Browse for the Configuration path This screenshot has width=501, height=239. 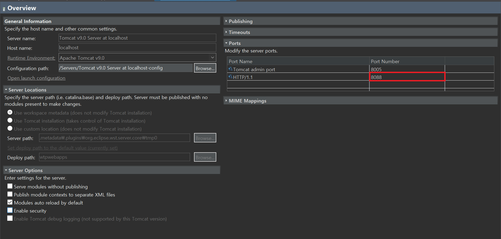tap(205, 68)
